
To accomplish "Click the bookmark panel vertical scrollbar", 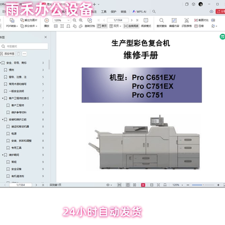I will pos(49,65).
